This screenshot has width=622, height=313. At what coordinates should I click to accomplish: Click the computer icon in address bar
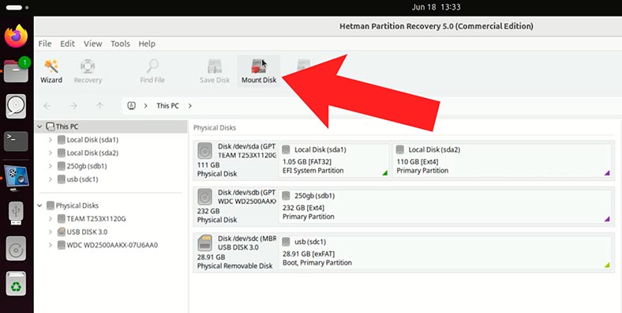[131, 106]
